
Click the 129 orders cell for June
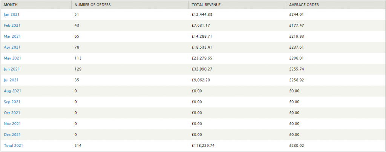pos(78,69)
